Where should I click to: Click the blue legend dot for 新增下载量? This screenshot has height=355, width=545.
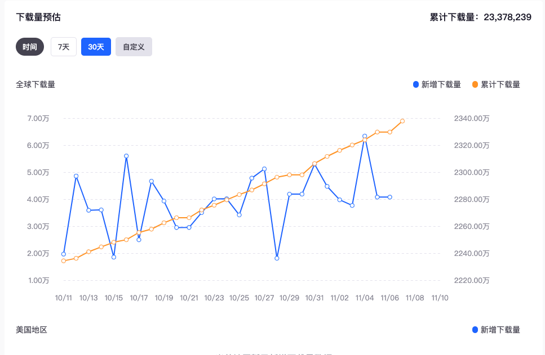click(x=416, y=84)
